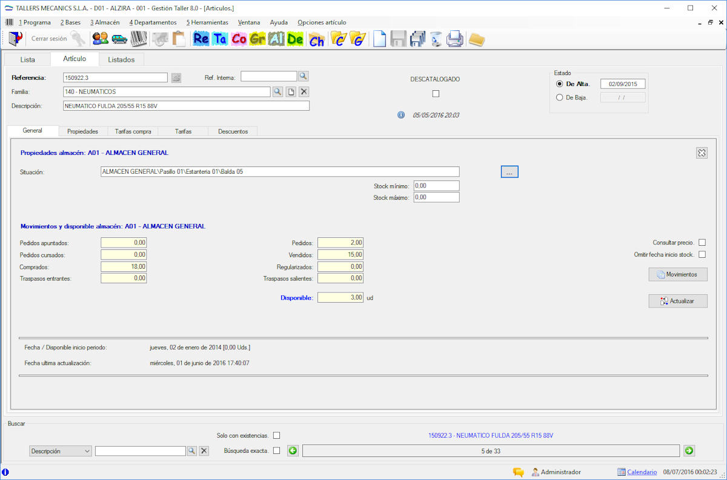Click the 5 de 33 record position bar

coord(491,451)
